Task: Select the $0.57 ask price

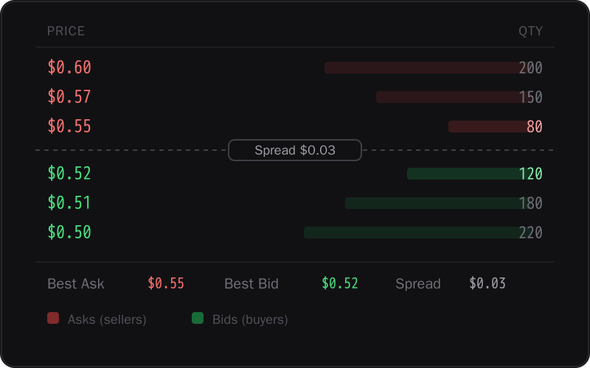Action: (69, 97)
